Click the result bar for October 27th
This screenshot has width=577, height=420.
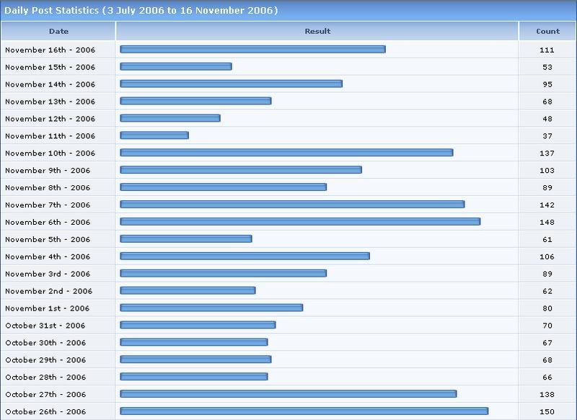(288, 394)
